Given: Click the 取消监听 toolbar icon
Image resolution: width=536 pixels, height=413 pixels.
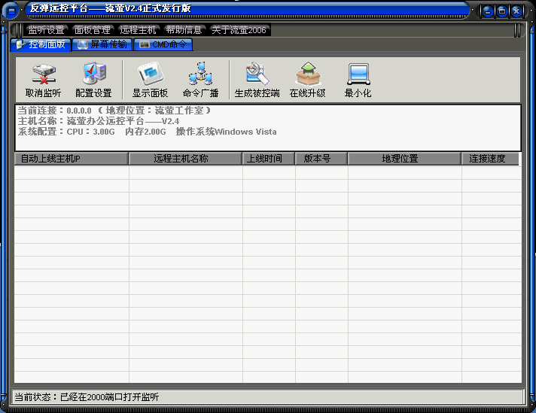Looking at the screenshot, I should (x=43, y=80).
